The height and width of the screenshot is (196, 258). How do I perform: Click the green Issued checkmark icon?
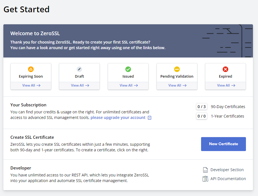click(x=128, y=69)
